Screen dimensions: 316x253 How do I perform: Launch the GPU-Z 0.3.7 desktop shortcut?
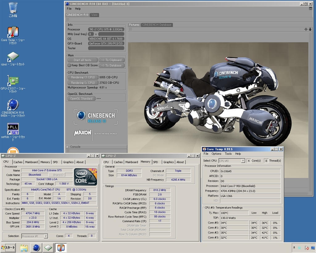click(x=13, y=81)
